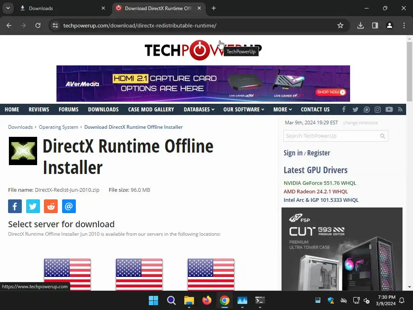Share by email with @ button
Viewport: 413px width, 310px height.
point(69,206)
